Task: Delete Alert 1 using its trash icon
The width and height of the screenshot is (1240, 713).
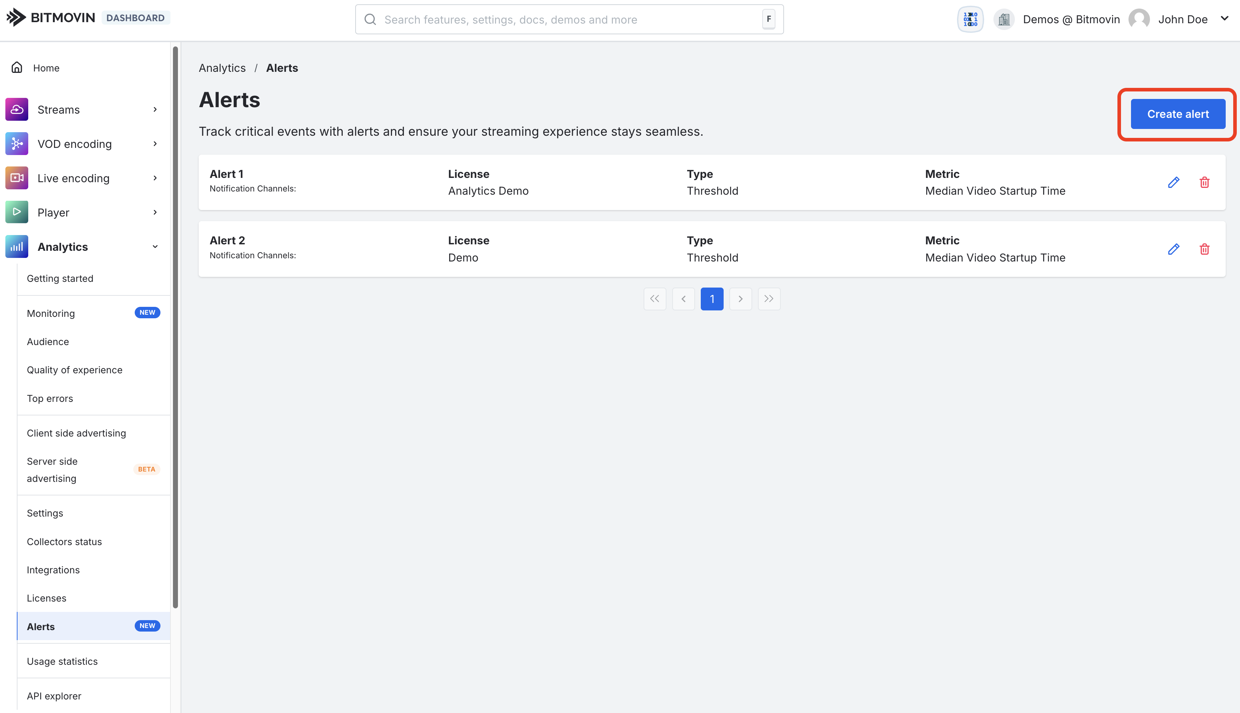Action: (x=1204, y=183)
